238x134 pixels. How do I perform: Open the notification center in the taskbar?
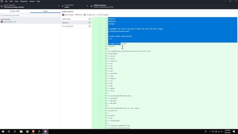pyautogui.click(x=234, y=131)
